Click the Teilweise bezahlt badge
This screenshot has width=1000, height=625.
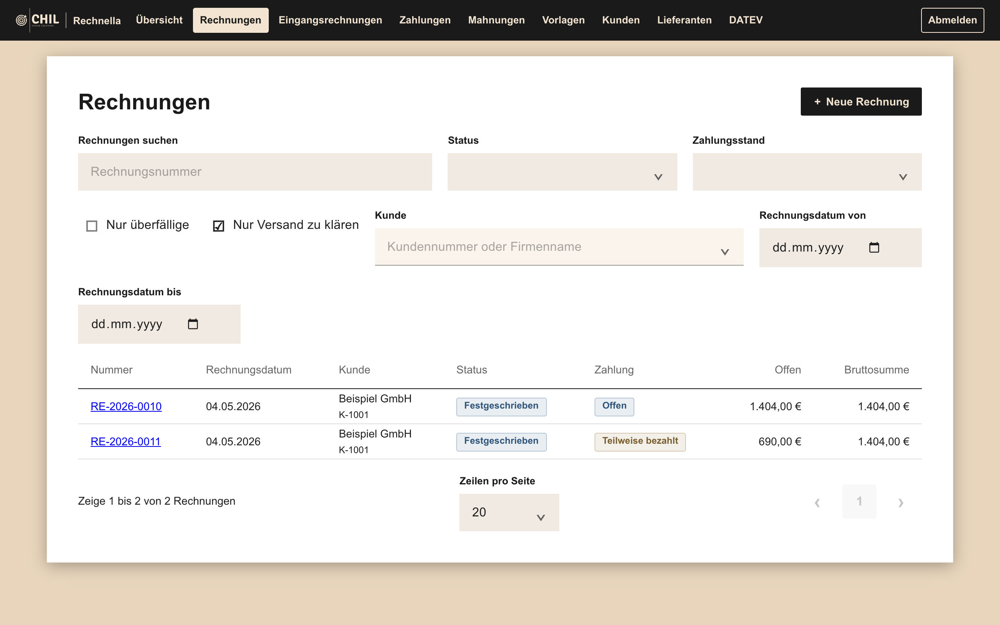tap(640, 441)
